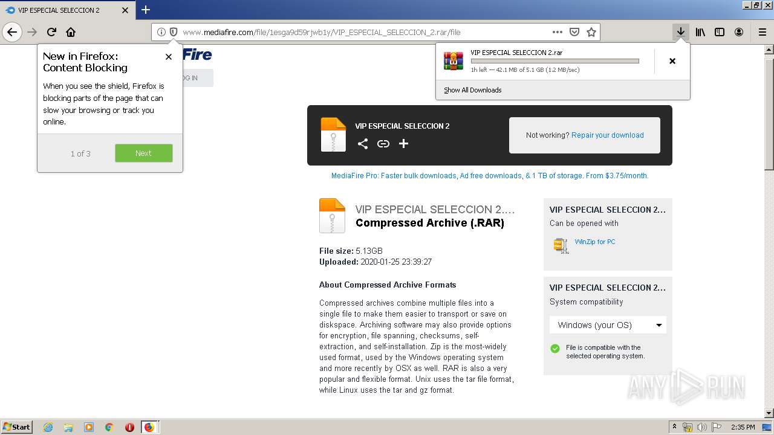The width and height of the screenshot is (774, 435).
Task: Reload the current page
Action: click(51, 32)
